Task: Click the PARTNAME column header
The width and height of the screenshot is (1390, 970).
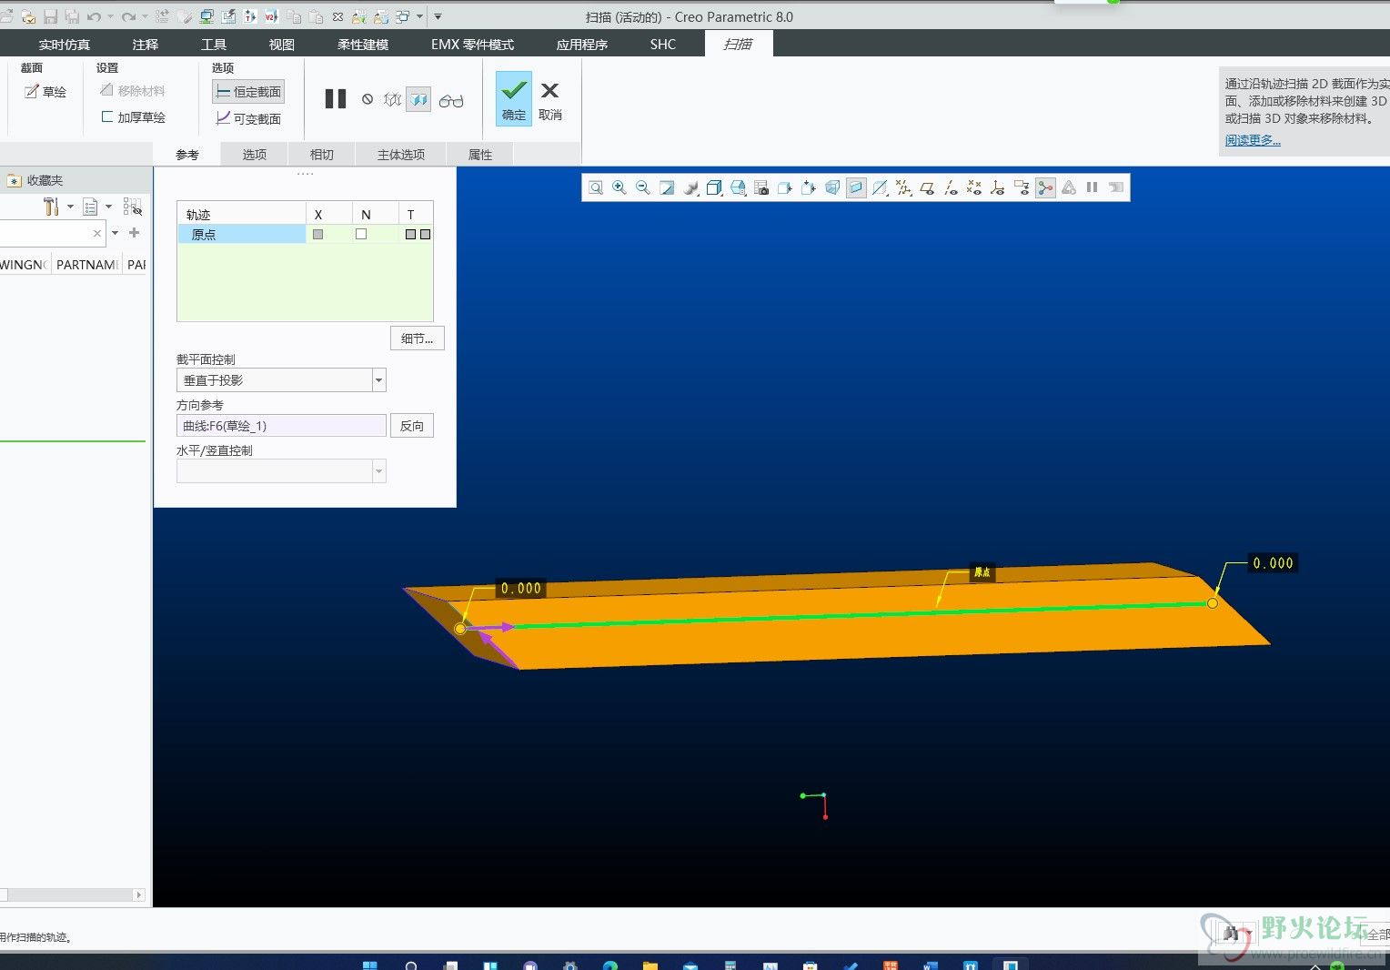Action: point(86,265)
